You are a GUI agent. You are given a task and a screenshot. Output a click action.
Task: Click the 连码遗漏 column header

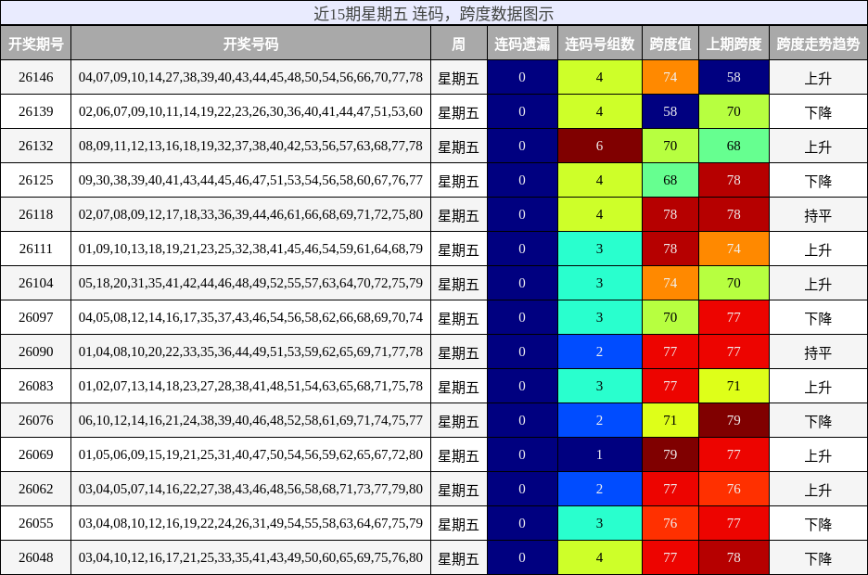pyautogui.click(x=522, y=44)
